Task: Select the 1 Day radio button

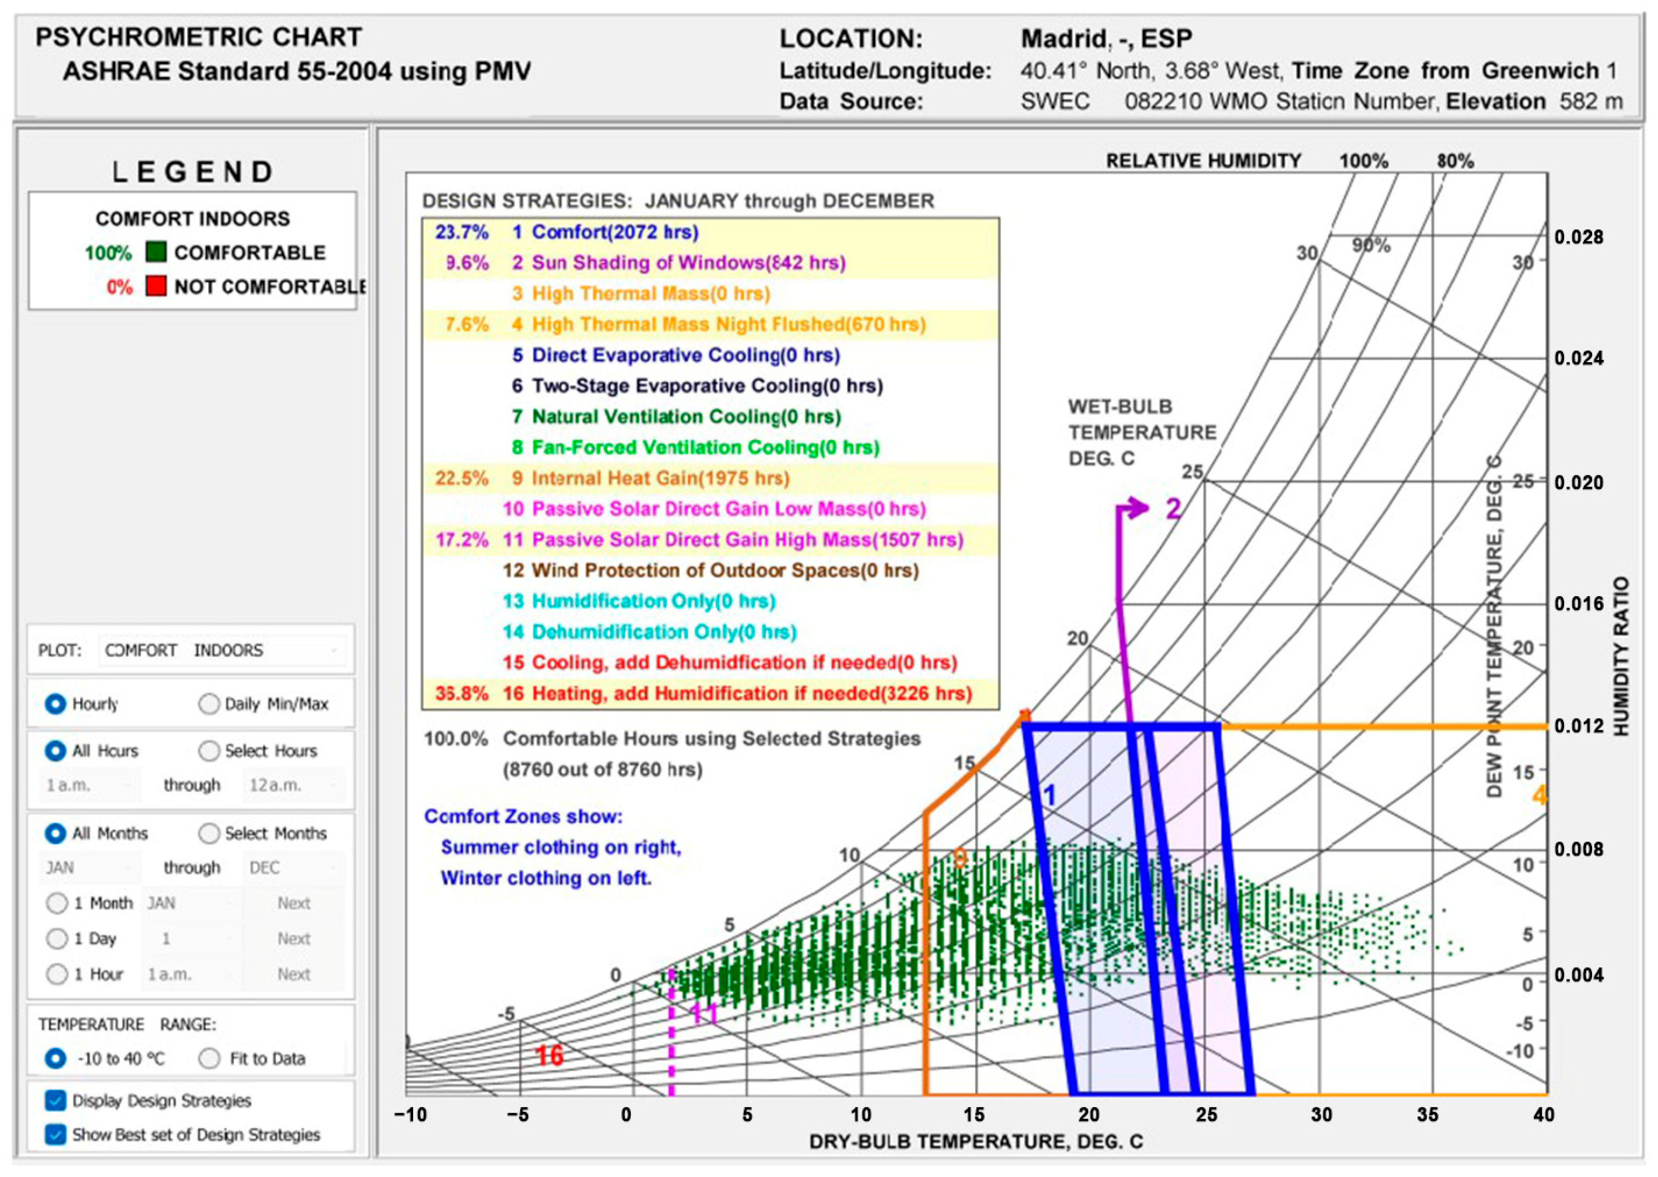Action: (x=57, y=939)
